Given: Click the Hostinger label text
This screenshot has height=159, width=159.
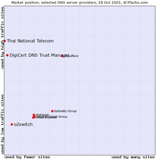Looking at the screenshot, I should [42, 115].
